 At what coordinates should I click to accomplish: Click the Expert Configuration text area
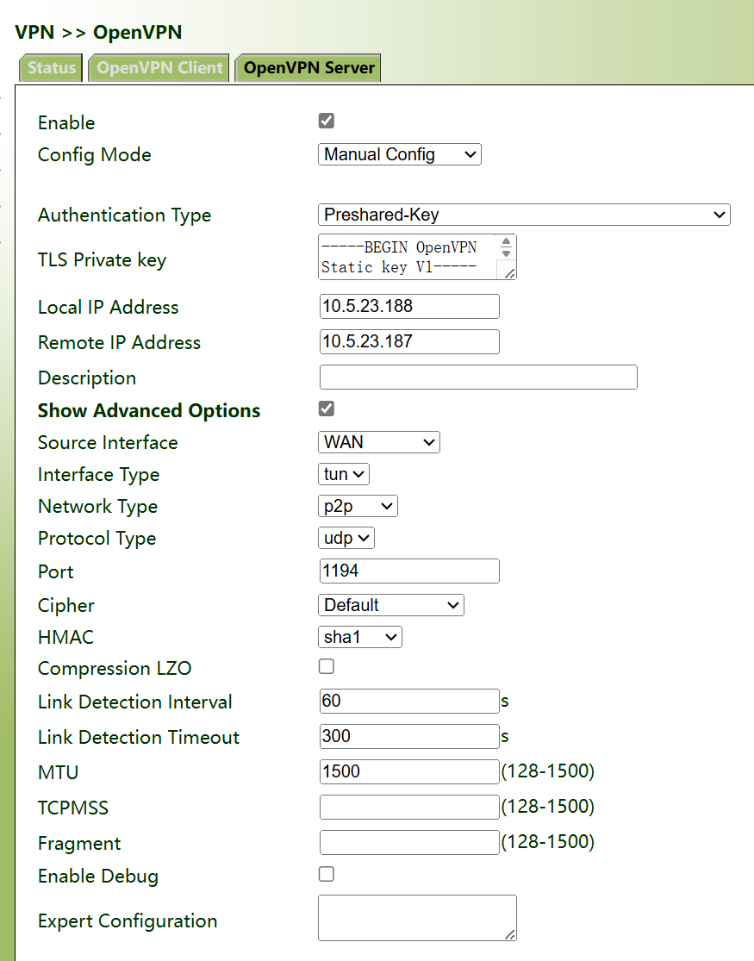(417, 918)
